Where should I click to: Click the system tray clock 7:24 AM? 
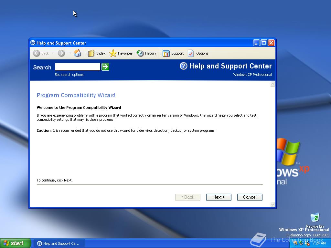[x=319, y=243]
